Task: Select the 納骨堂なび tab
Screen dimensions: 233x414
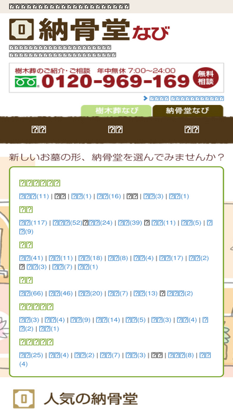Action: (x=188, y=111)
